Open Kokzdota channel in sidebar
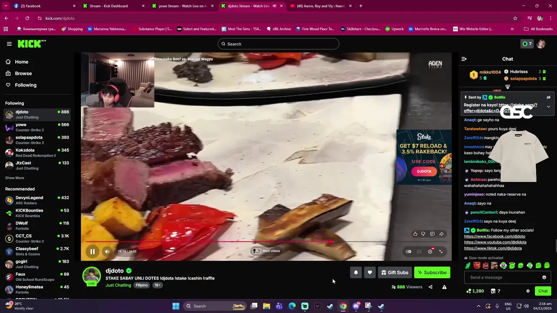Viewport: 557px width, 313px height. [37, 153]
